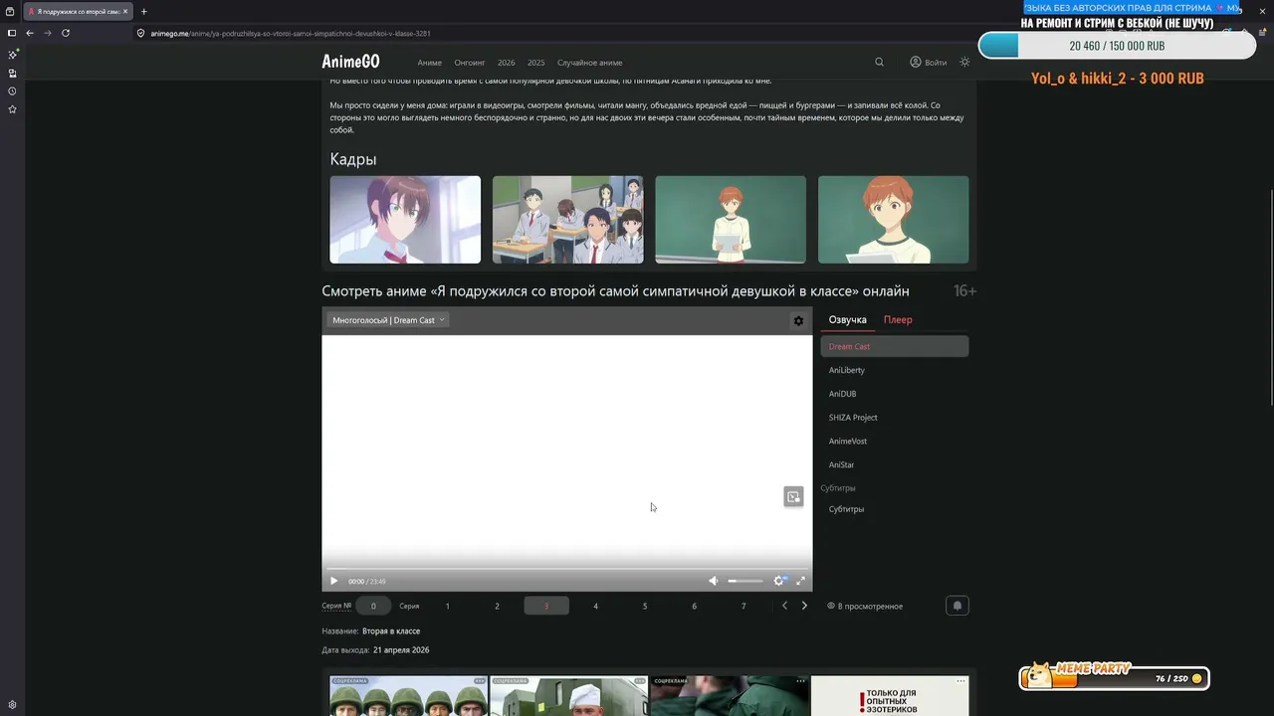Screen dimensions: 1274x716
Task: Open site search magnifier icon
Action: point(879,62)
